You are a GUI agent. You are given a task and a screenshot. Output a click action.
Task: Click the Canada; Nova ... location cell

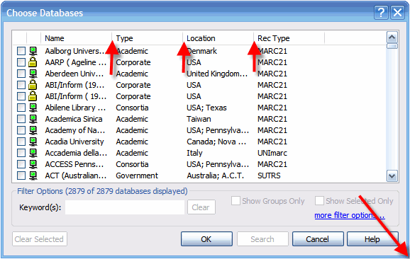[216, 142]
